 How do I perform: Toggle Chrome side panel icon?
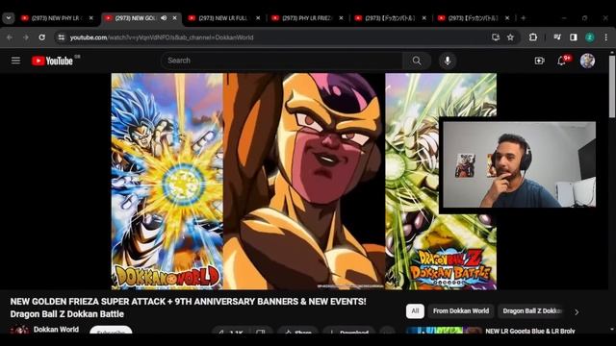click(574, 37)
